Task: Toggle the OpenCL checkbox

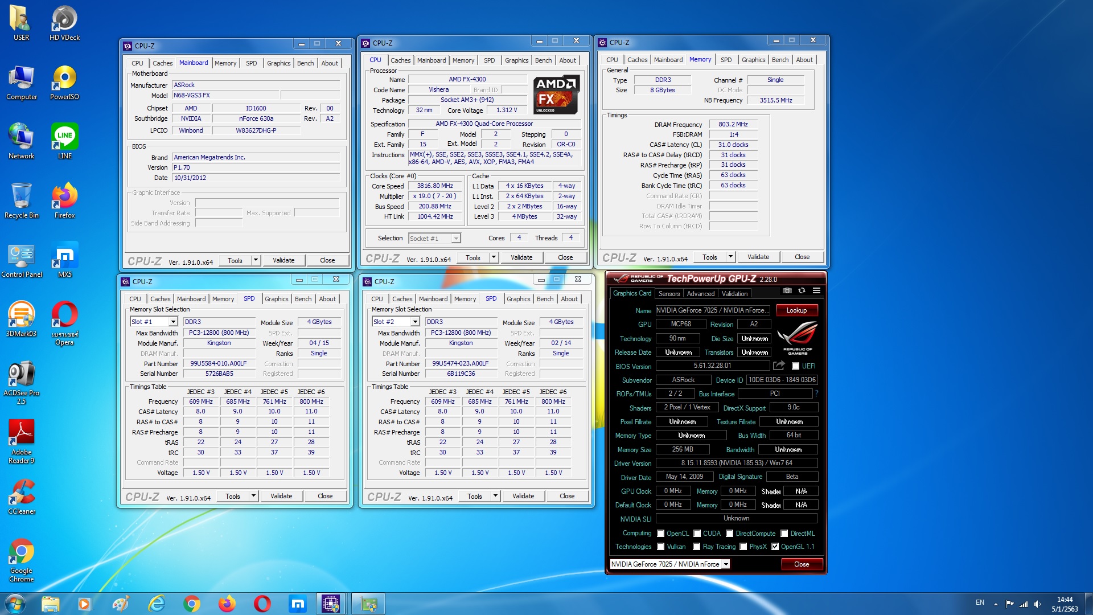Action: pos(660,534)
